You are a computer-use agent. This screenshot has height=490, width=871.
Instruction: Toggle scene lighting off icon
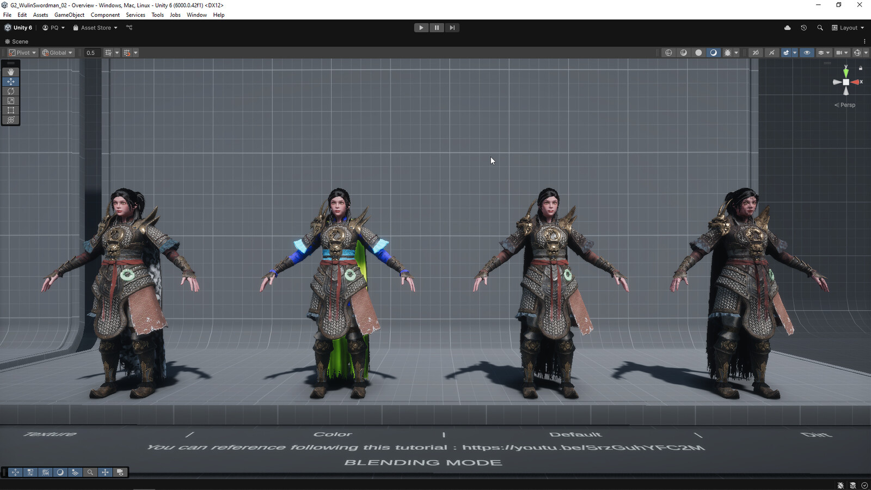click(x=771, y=53)
